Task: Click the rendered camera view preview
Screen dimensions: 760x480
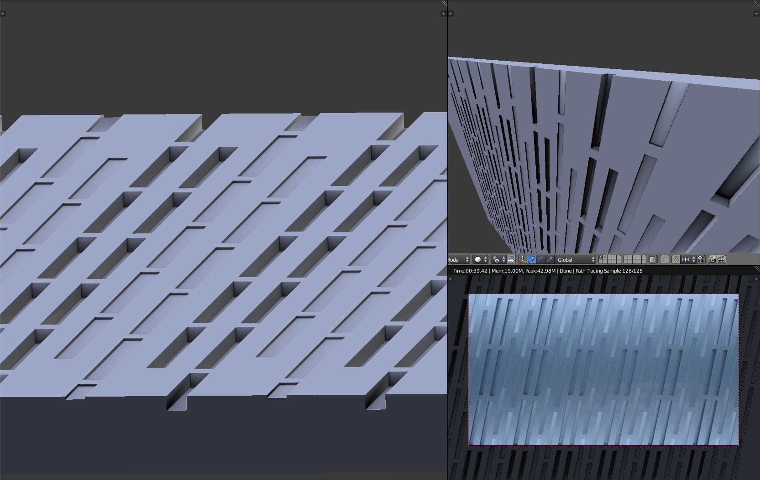Action: click(x=604, y=370)
